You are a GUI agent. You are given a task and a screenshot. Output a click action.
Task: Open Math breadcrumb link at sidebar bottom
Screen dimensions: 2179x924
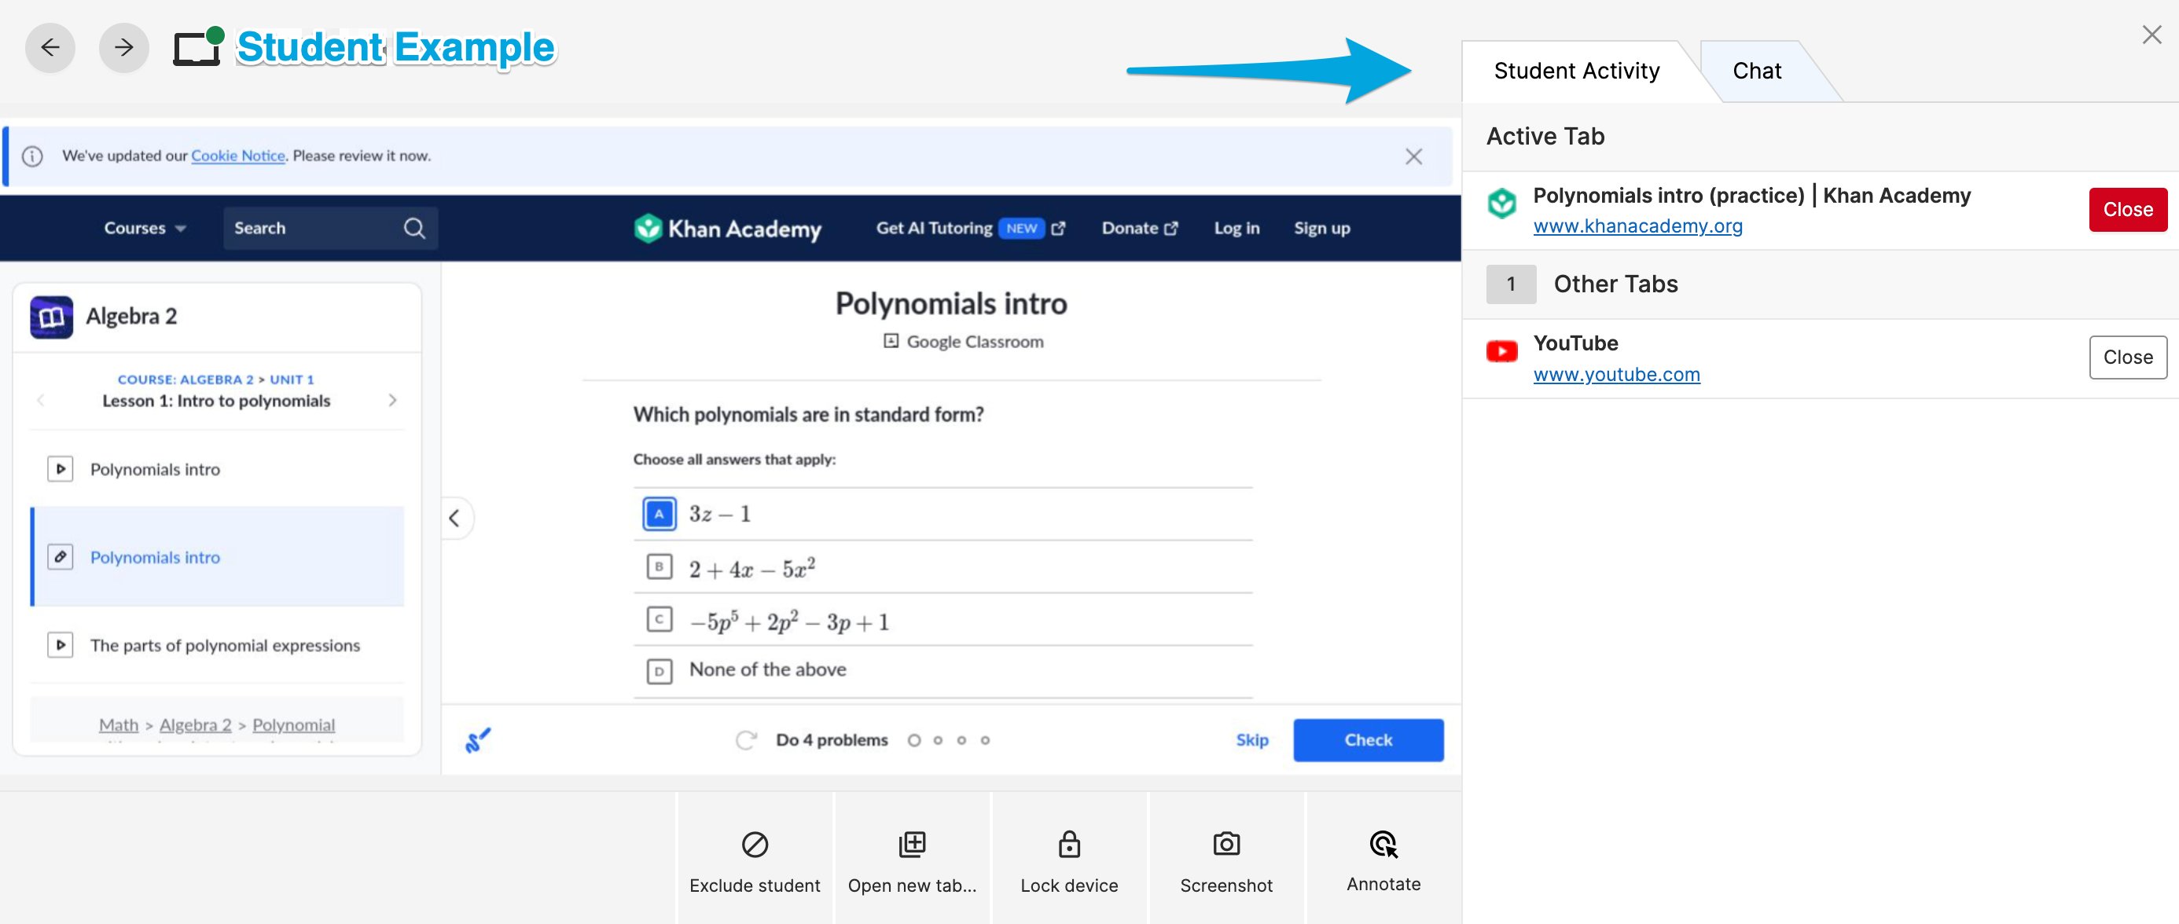tap(119, 725)
